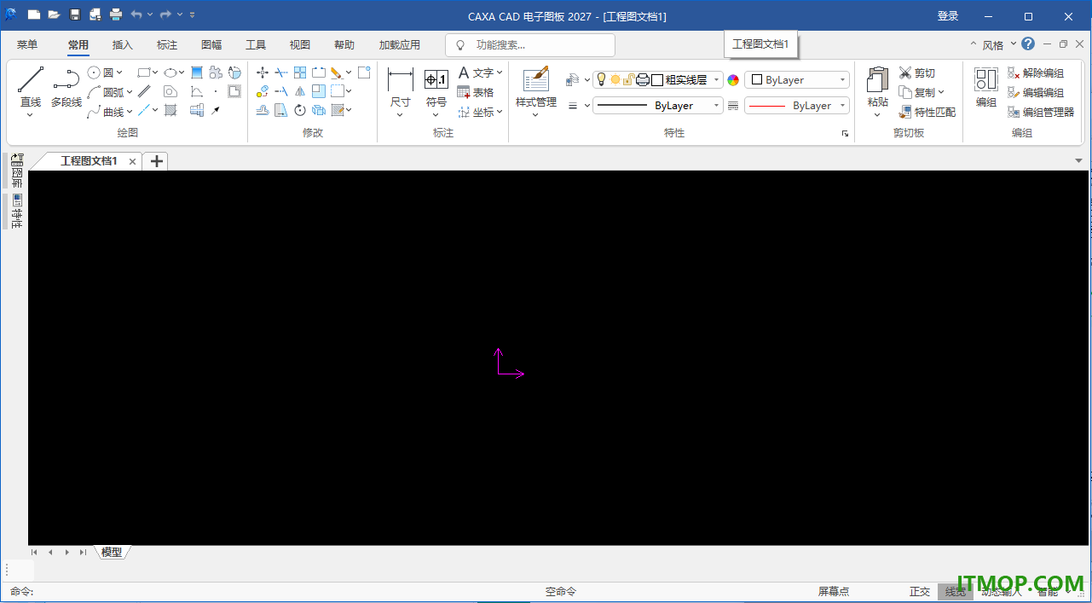Viewport: 1092px width, 603px height.
Task: Insert a 表格 (table)
Action: click(x=476, y=92)
